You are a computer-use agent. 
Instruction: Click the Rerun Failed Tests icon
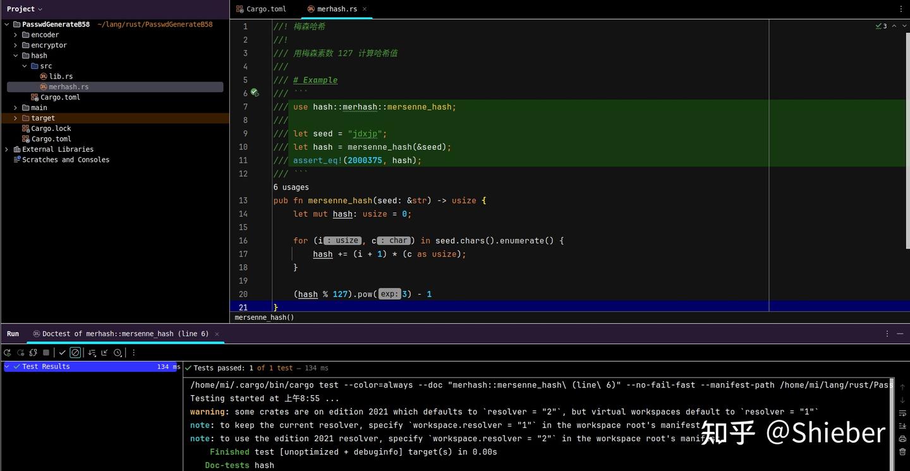pos(20,352)
